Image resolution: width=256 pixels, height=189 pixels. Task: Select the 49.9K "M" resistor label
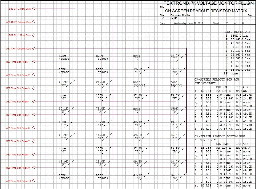click(x=63, y=84)
